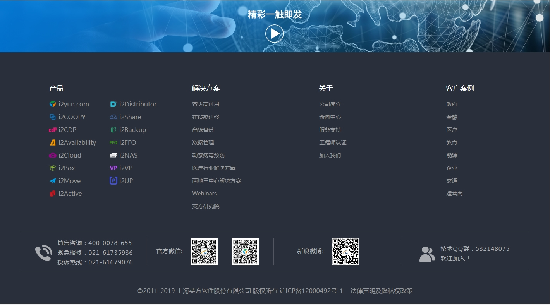Click the i2Move paper plane icon
This screenshot has width=550, height=305.
[53, 181]
